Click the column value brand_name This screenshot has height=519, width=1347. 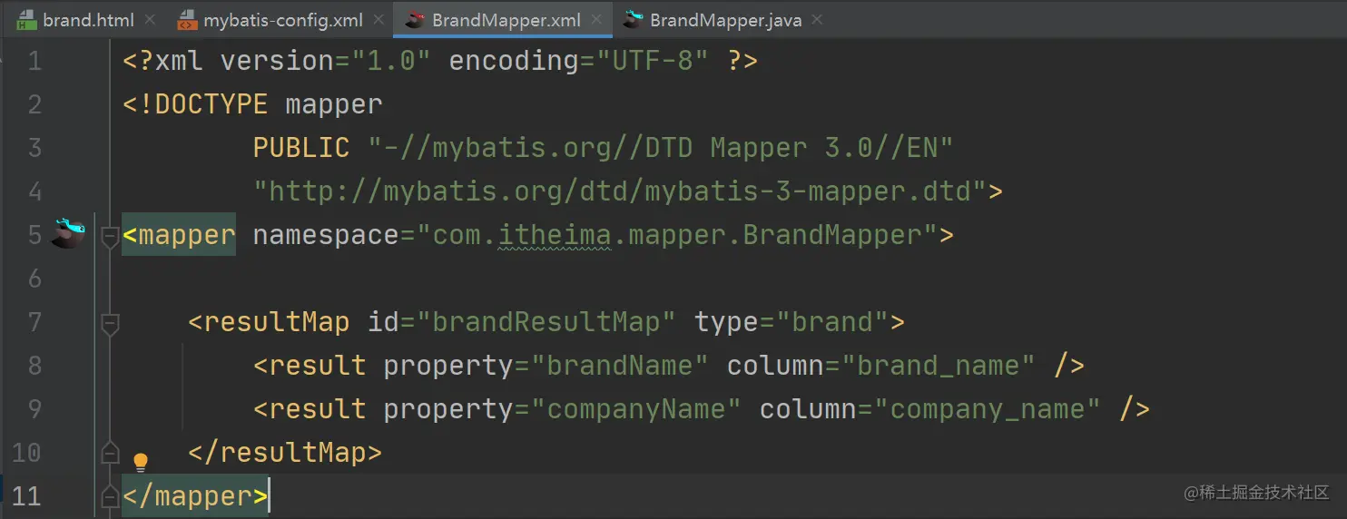pos(939,366)
